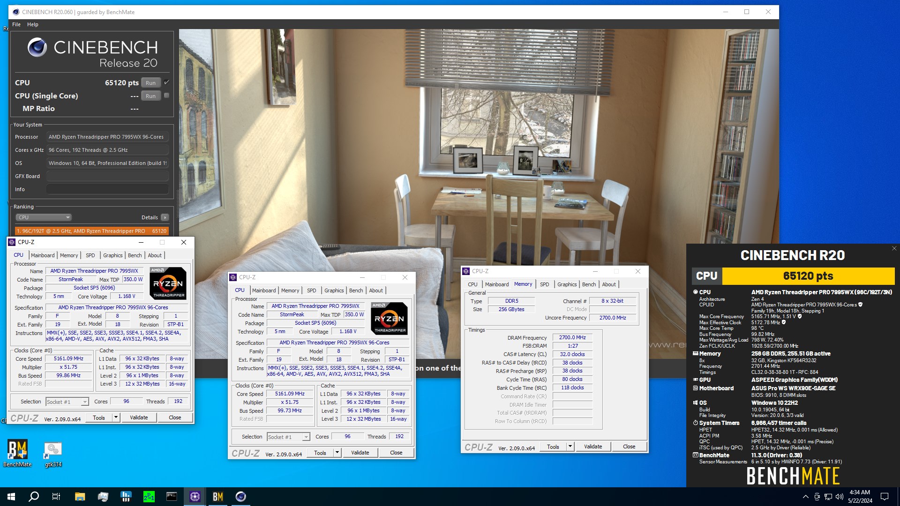Click the BenchMate taskbar icon

[218, 497]
